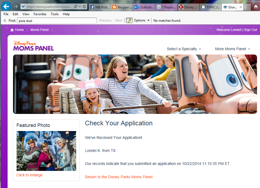Click the Blogger icon on its tab

click(x=114, y=7)
